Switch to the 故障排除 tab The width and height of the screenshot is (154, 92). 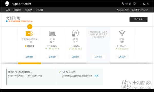17,10
